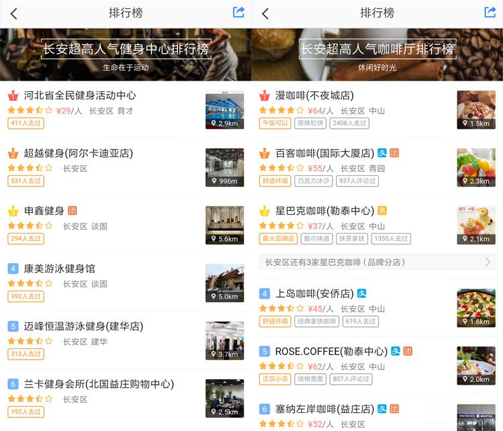Tap 惠 discount badge beside 星巴克咖啡
Viewport: 503px width, 431px height.
coord(382,211)
